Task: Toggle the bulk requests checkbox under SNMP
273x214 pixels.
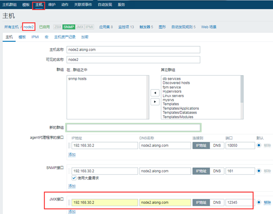Action: (x=74, y=178)
